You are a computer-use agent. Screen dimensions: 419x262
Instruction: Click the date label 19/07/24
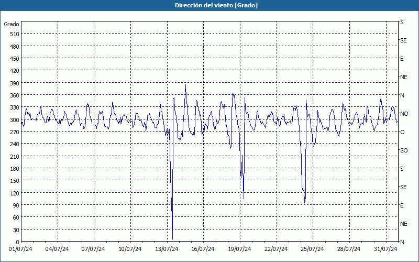tap(239, 249)
